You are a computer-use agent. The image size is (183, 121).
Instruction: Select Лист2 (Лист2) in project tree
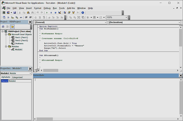tap(21, 41)
